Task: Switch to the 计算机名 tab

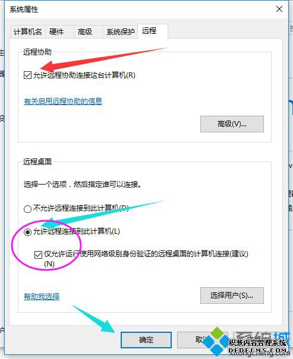Action: (x=28, y=31)
